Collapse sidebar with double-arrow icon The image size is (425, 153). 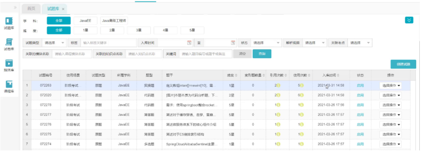(x=16, y=7)
